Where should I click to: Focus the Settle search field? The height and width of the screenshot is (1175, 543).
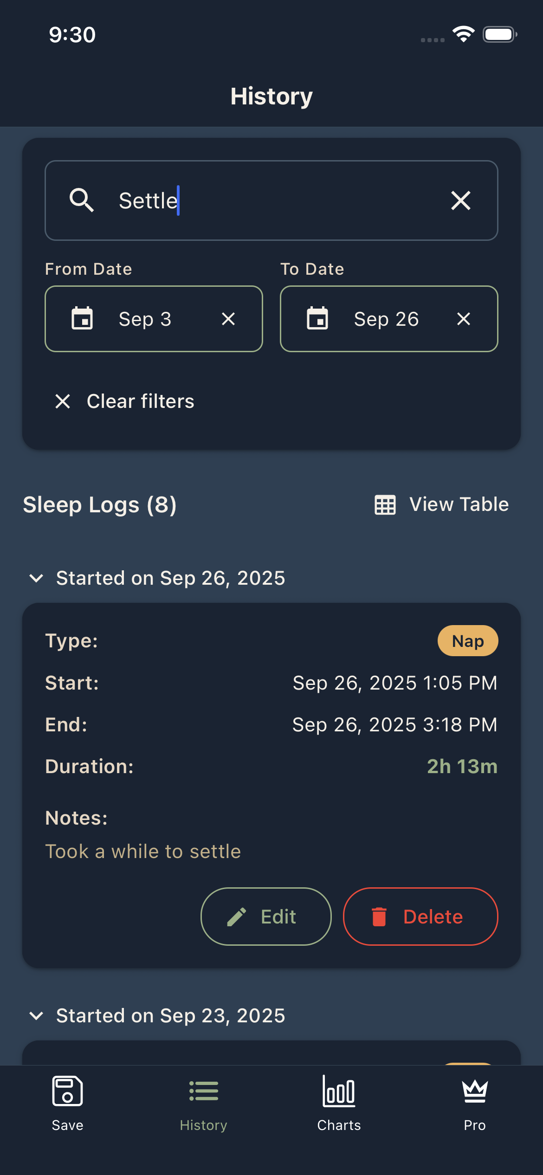pos(278,200)
